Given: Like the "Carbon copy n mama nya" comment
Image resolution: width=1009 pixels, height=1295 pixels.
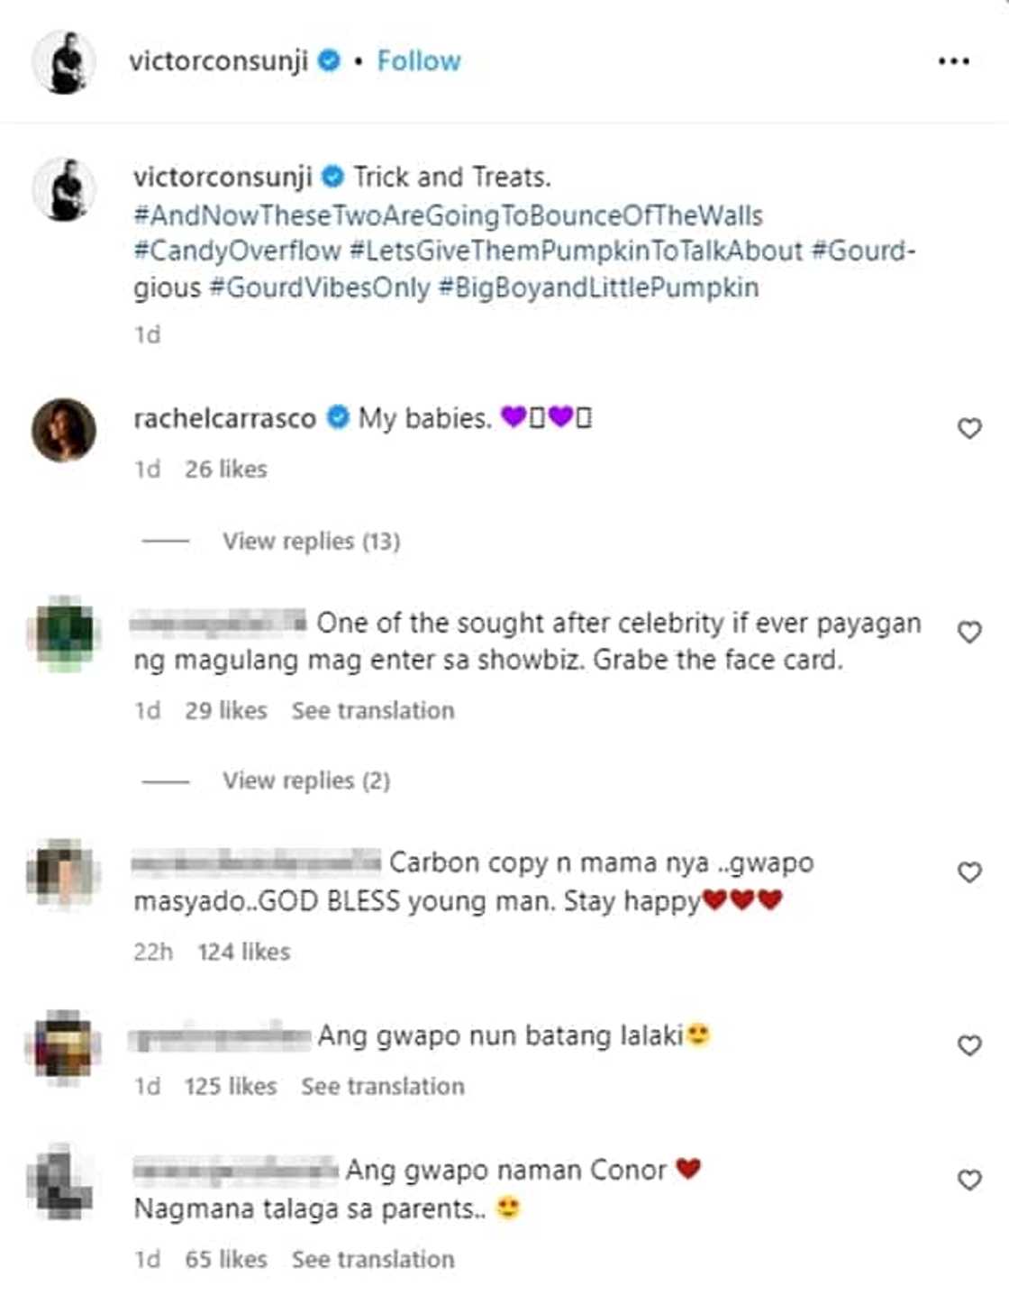Looking at the screenshot, I should pyautogui.click(x=969, y=872).
